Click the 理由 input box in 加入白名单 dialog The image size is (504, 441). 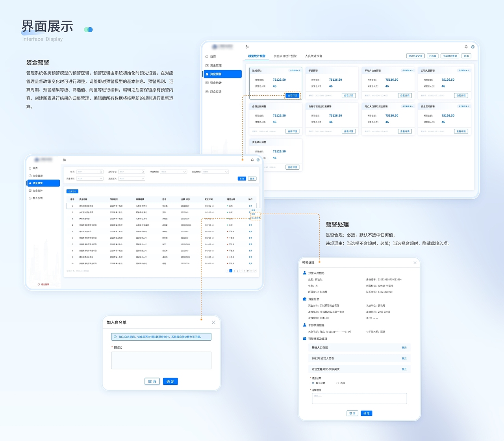[161, 360]
